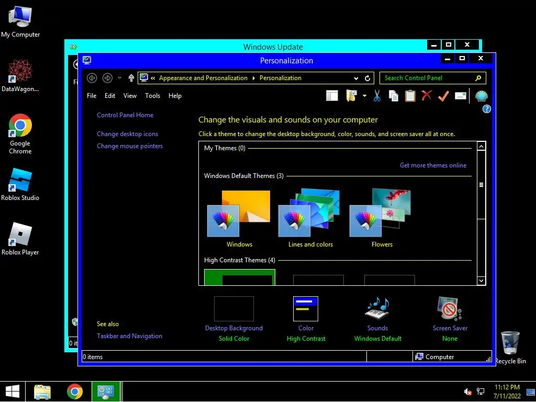Viewport: 536px width, 402px height.
Task: Open the Edit menu
Action: pyautogui.click(x=110, y=96)
